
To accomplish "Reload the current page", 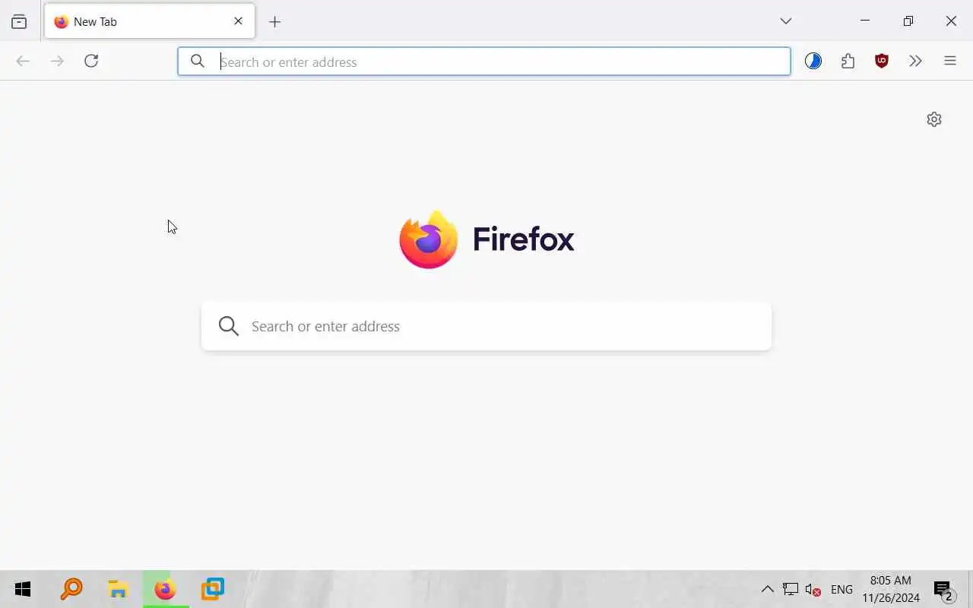I will [x=91, y=61].
